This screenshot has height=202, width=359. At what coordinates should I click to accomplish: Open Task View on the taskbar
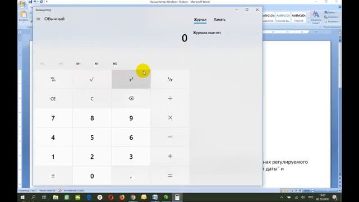point(44,197)
